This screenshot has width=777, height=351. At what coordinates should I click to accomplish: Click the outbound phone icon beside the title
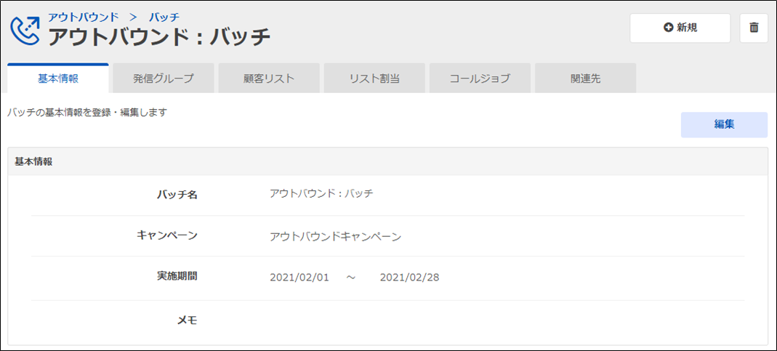(x=25, y=29)
